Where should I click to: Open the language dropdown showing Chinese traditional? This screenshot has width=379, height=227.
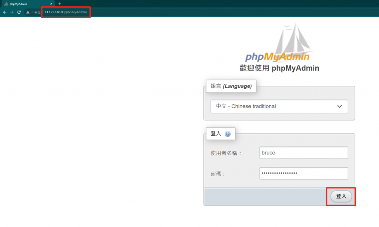(279, 106)
